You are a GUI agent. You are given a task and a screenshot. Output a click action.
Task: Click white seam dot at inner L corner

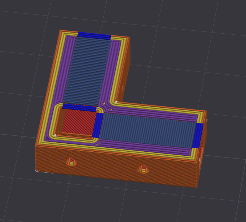(116, 102)
